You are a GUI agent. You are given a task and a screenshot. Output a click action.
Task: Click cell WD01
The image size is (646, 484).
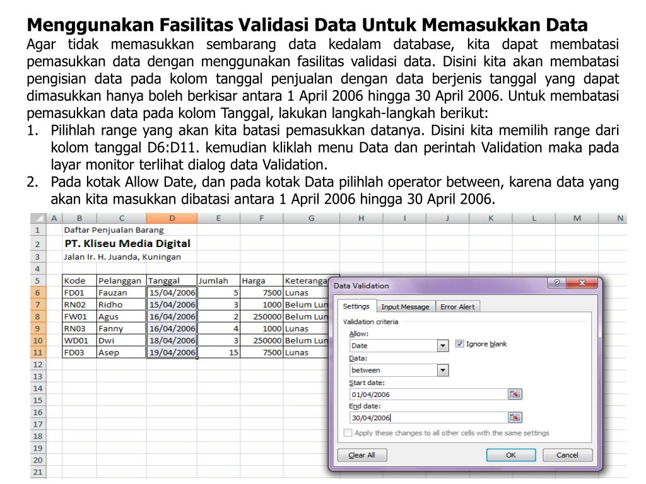pos(79,340)
